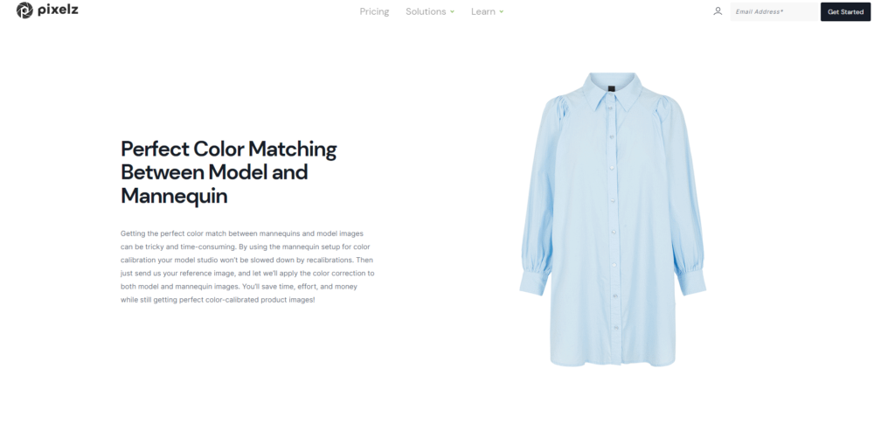Open the Solutions menu label

coord(426,11)
